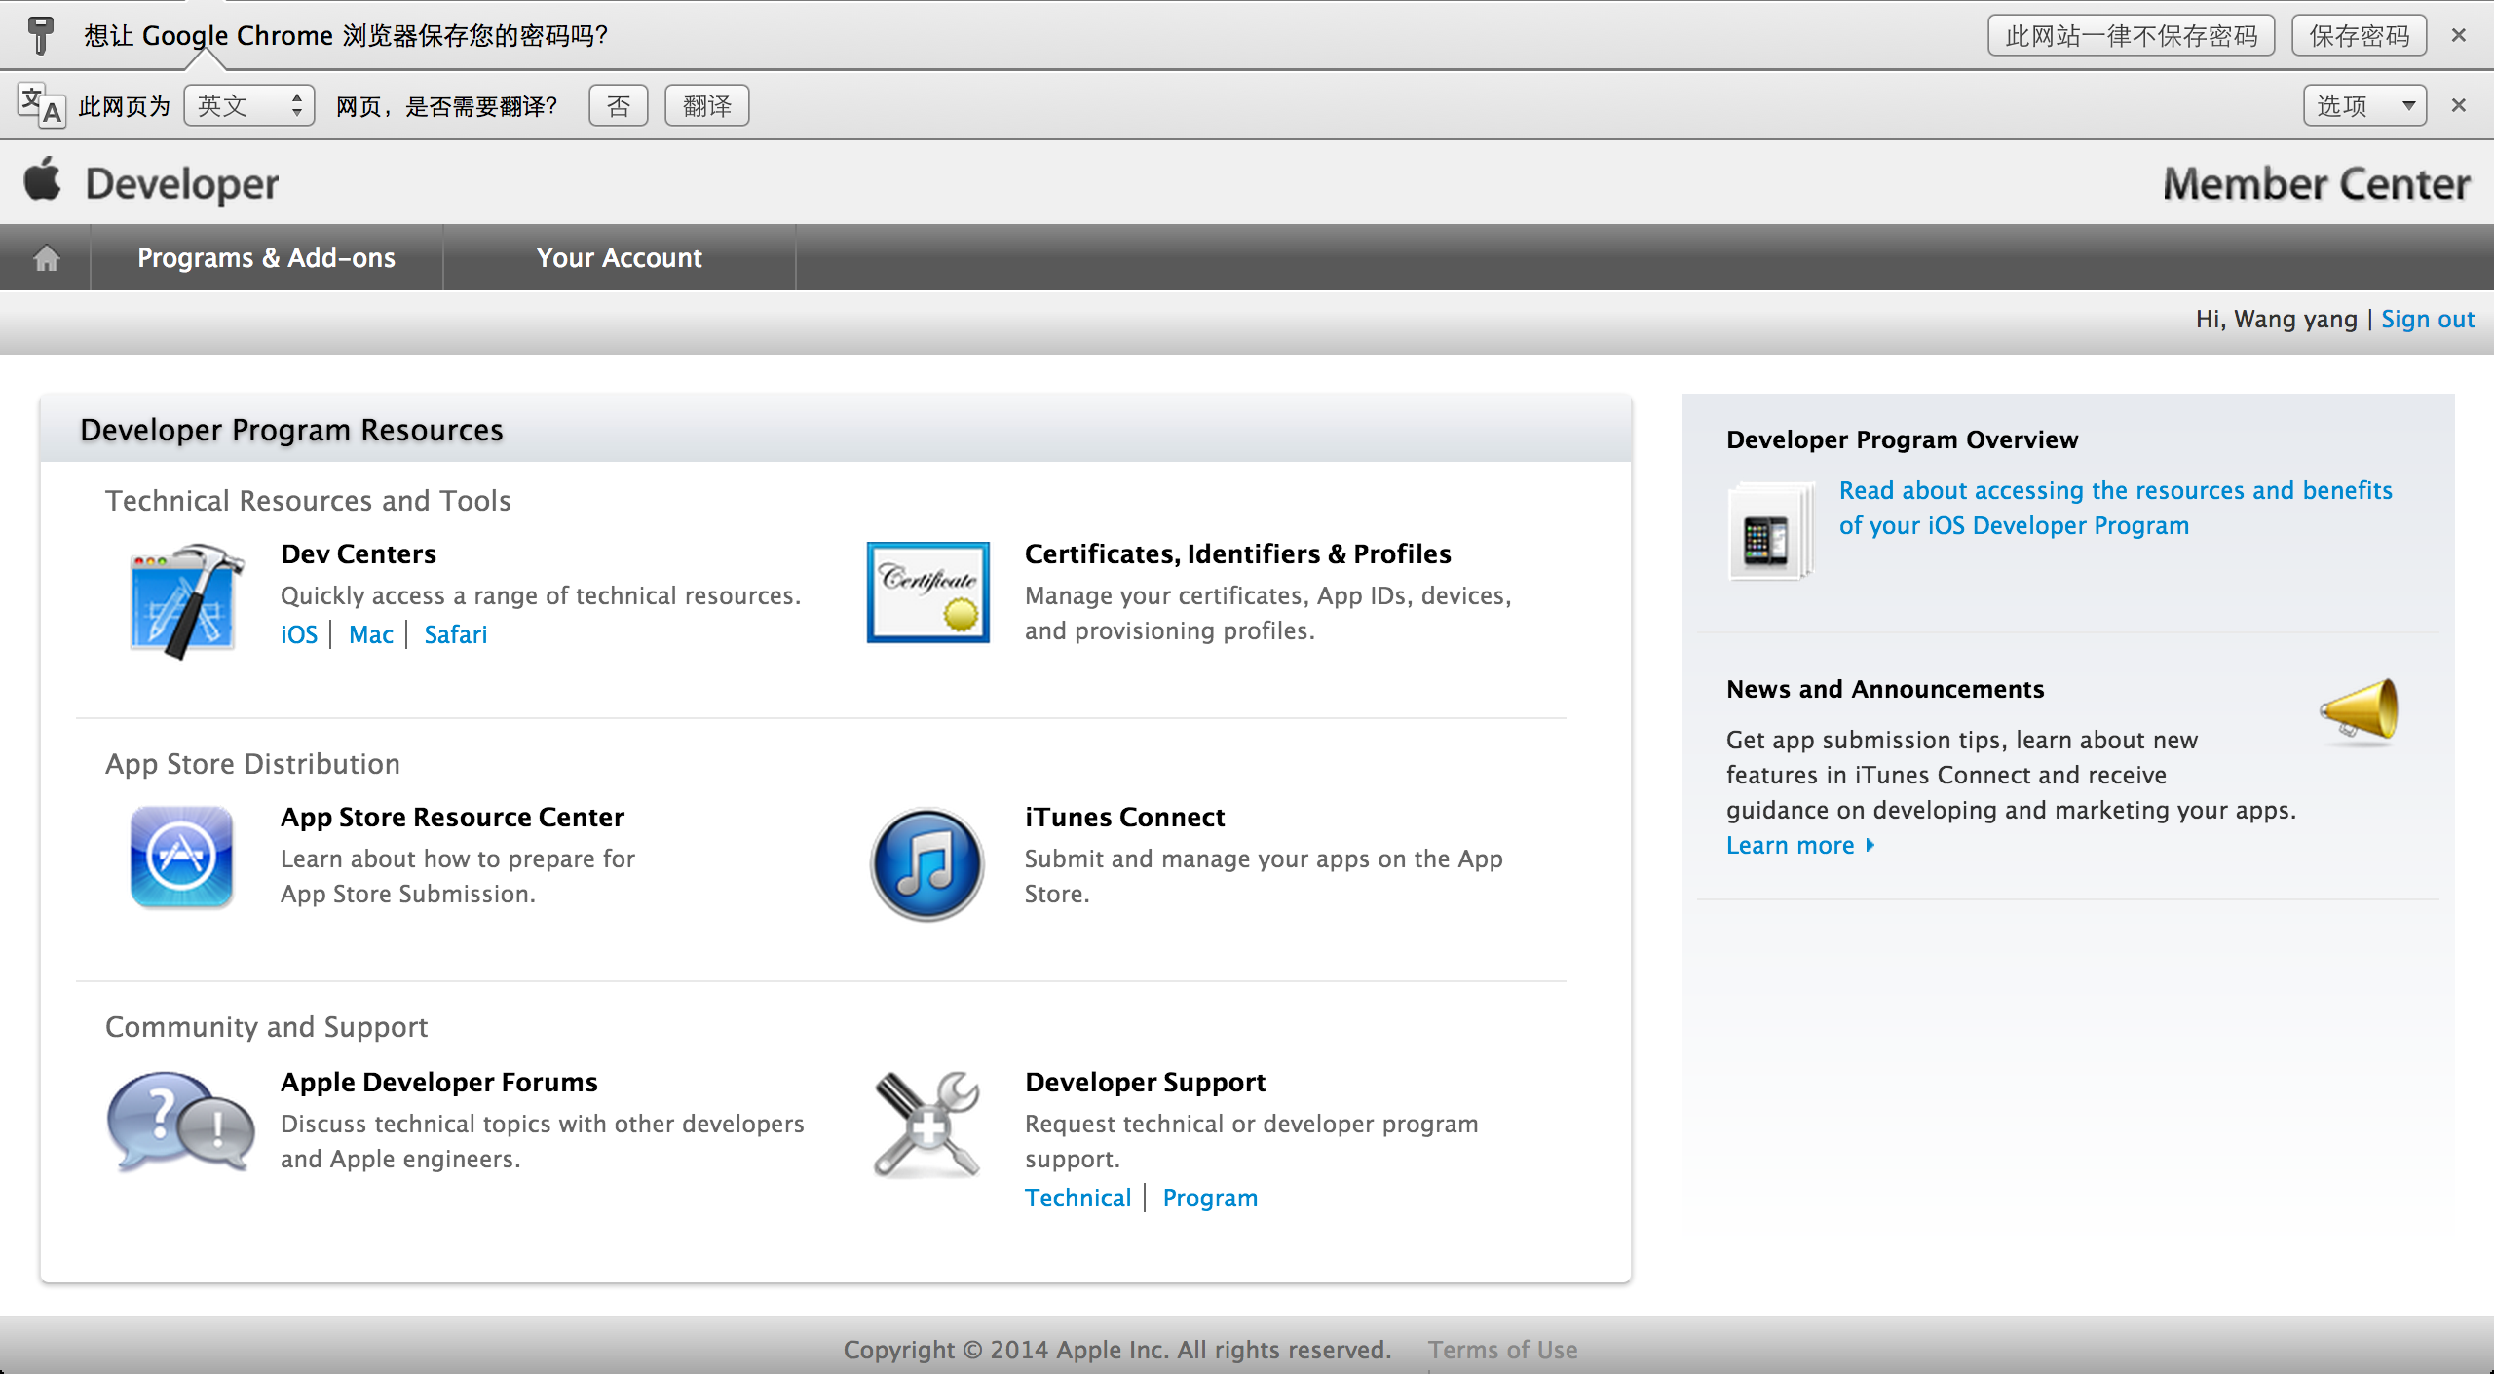Click the Learn more link
The height and width of the screenshot is (1374, 2494).
(1800, 845)
